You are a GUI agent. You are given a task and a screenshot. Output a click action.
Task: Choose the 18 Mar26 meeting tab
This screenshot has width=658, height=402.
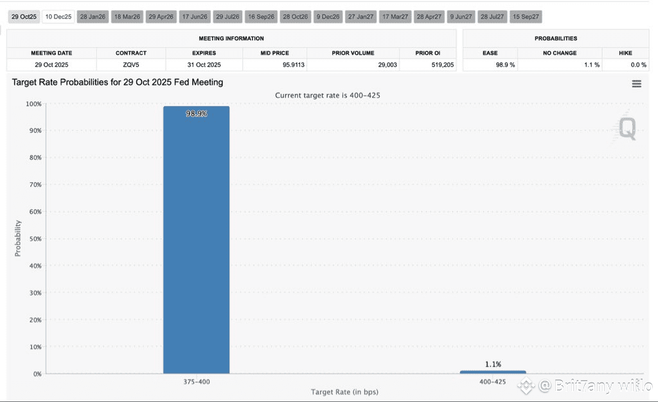tap(127, 17)
